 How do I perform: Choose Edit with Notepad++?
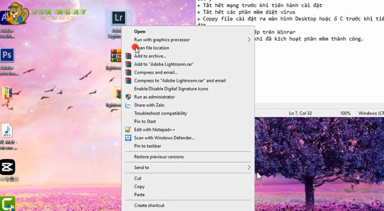[x=188, y=129]
